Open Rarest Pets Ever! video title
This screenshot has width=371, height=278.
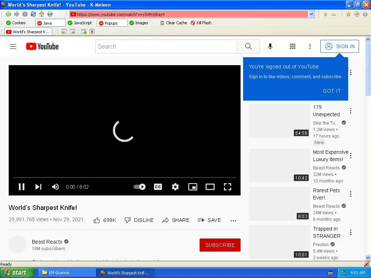(326, 194)
